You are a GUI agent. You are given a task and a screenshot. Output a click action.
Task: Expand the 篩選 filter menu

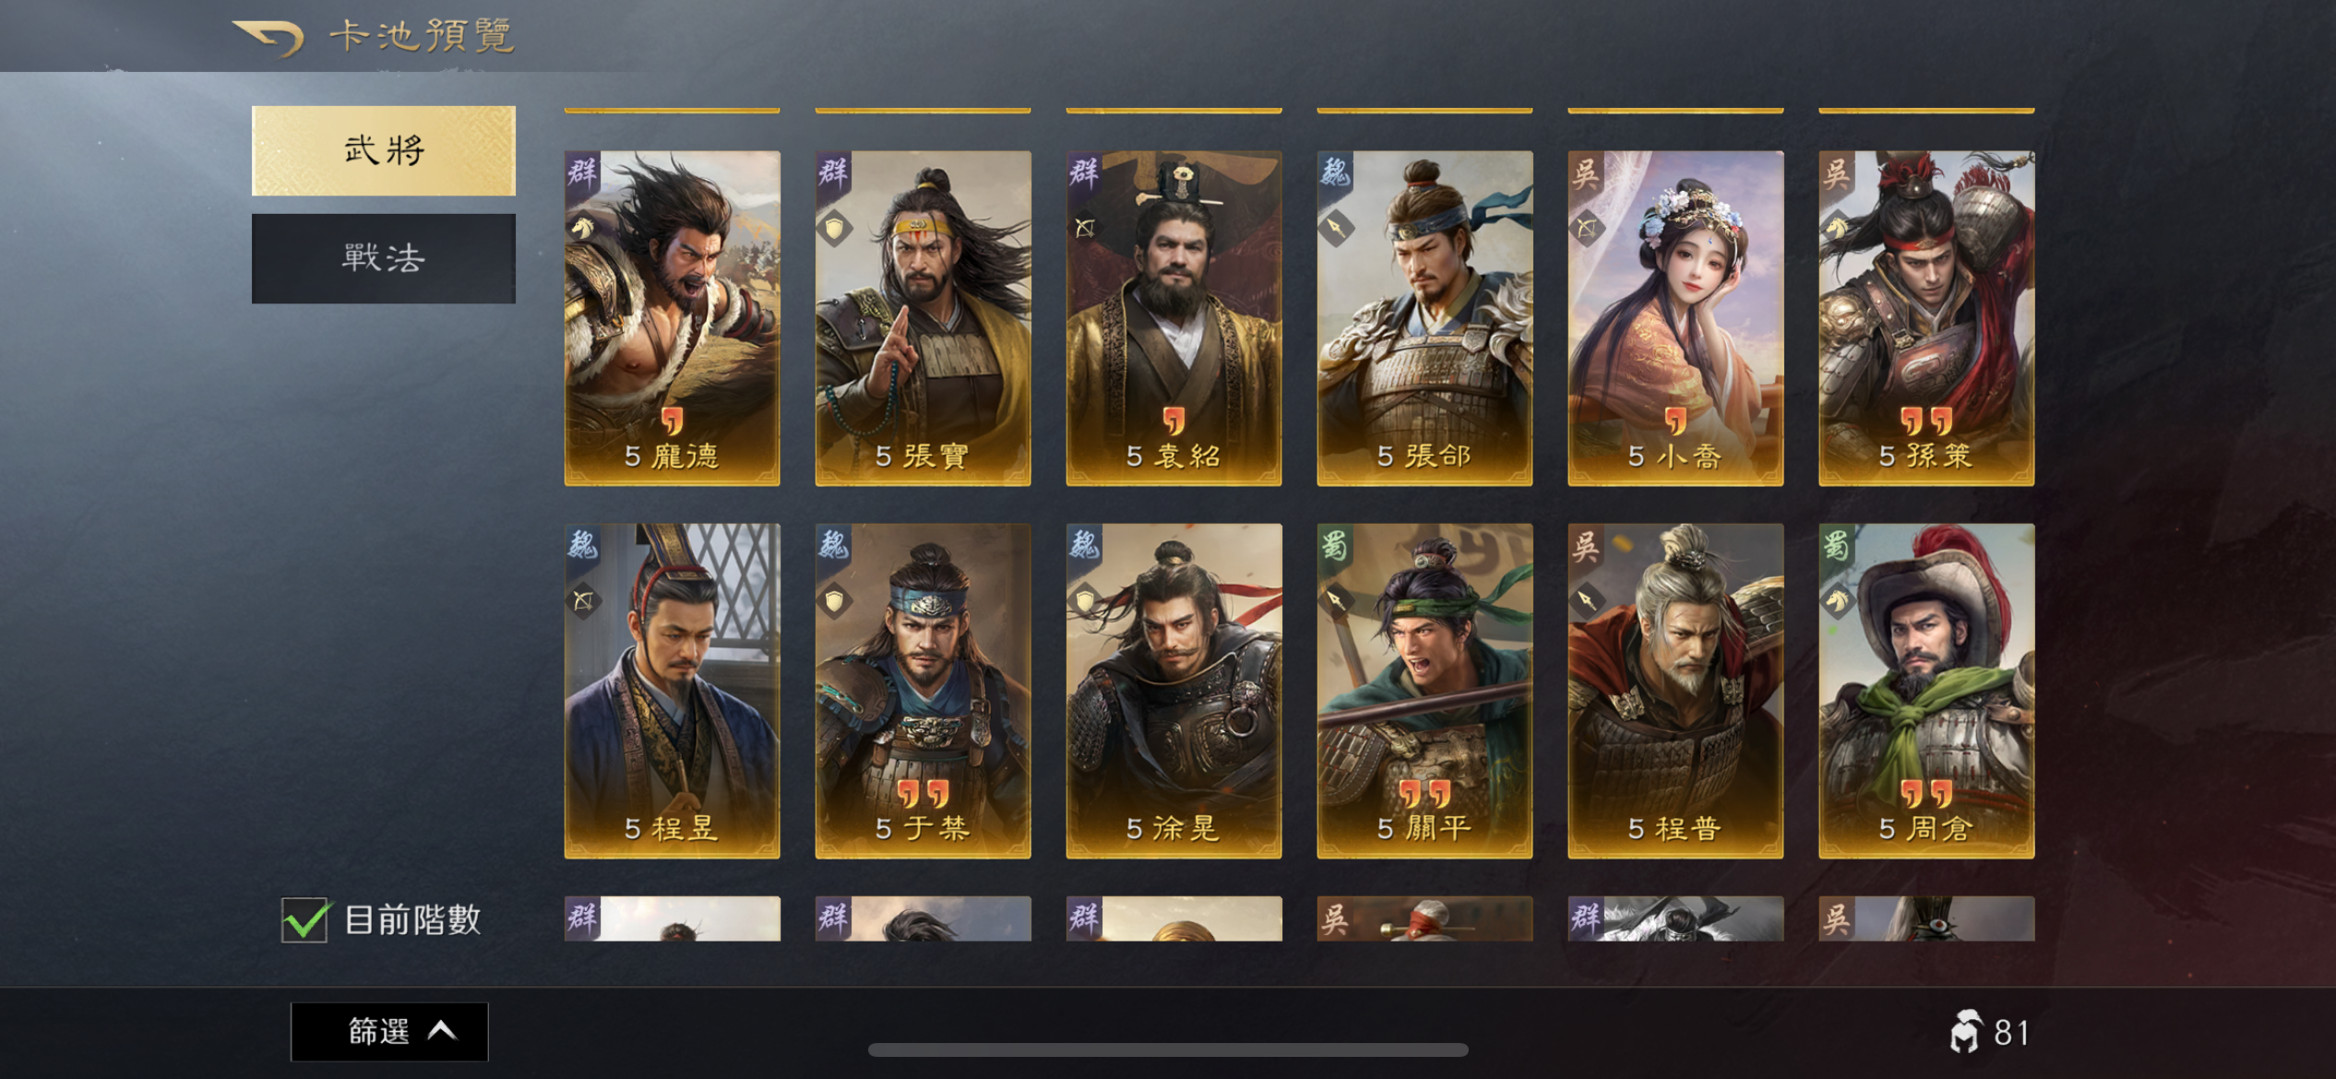click(389, 1031)
